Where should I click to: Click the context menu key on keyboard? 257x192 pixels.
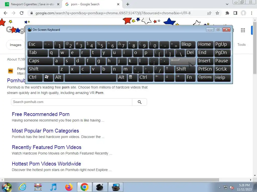point(133,78)
